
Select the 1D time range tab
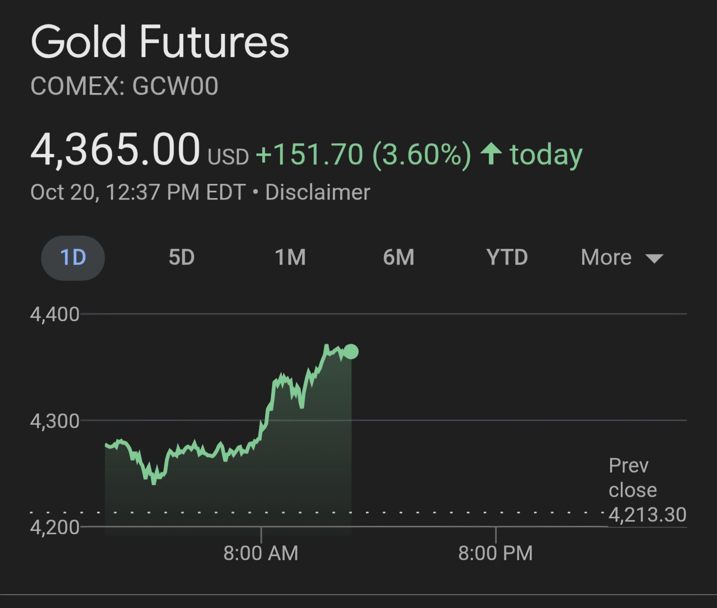(x=73, y=258)
